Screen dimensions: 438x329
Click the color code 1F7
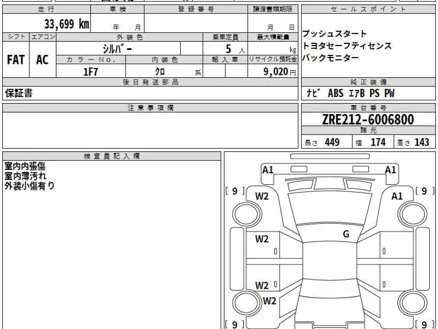91,72
